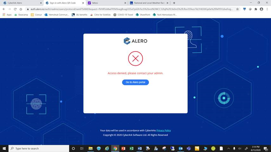Open the SharePoint bookmark

[143, 15]
